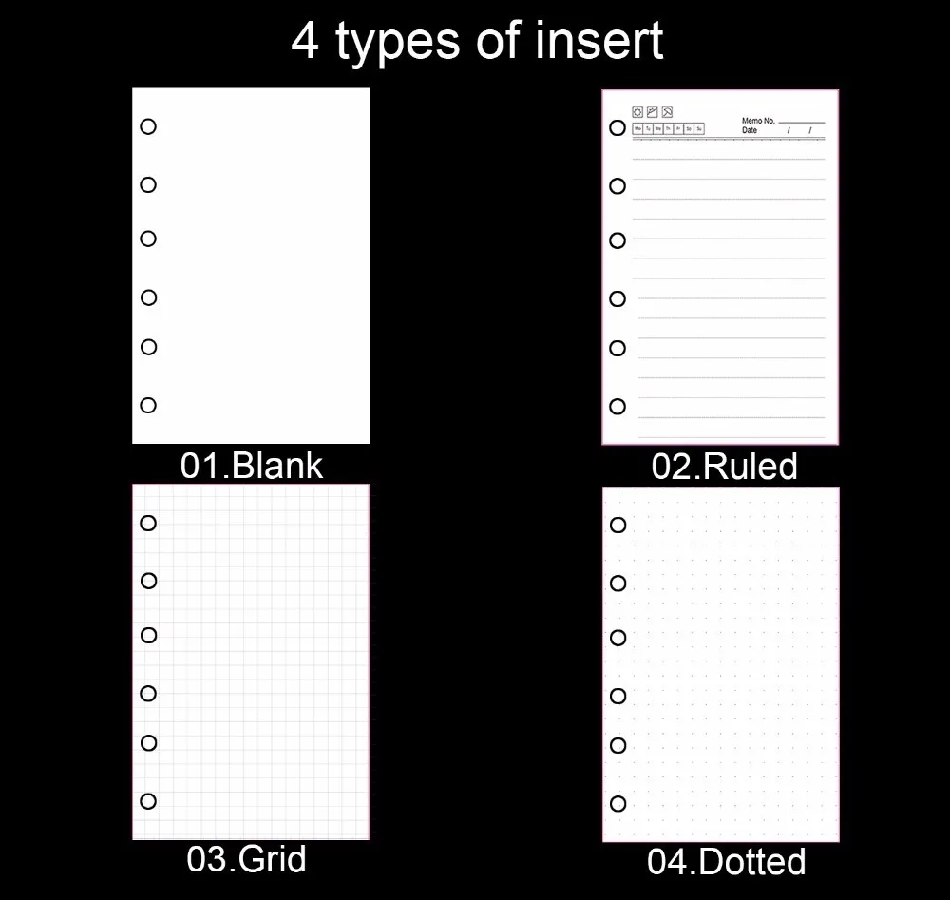Click the cloudy weather icon on Ruled page
The image size is (950, 900).
pos(653,112)
